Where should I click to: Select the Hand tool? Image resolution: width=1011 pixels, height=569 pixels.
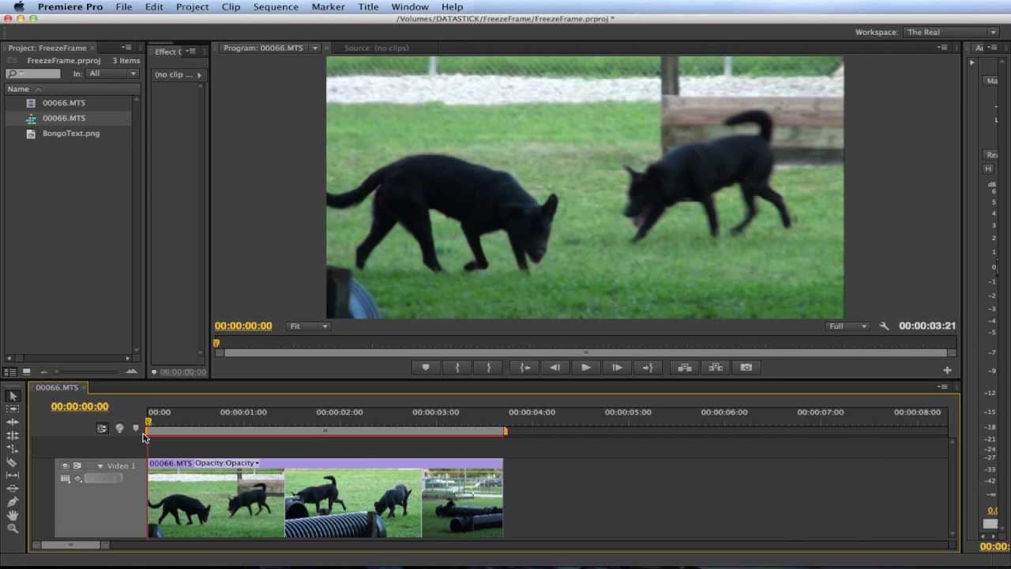(13, 514)
